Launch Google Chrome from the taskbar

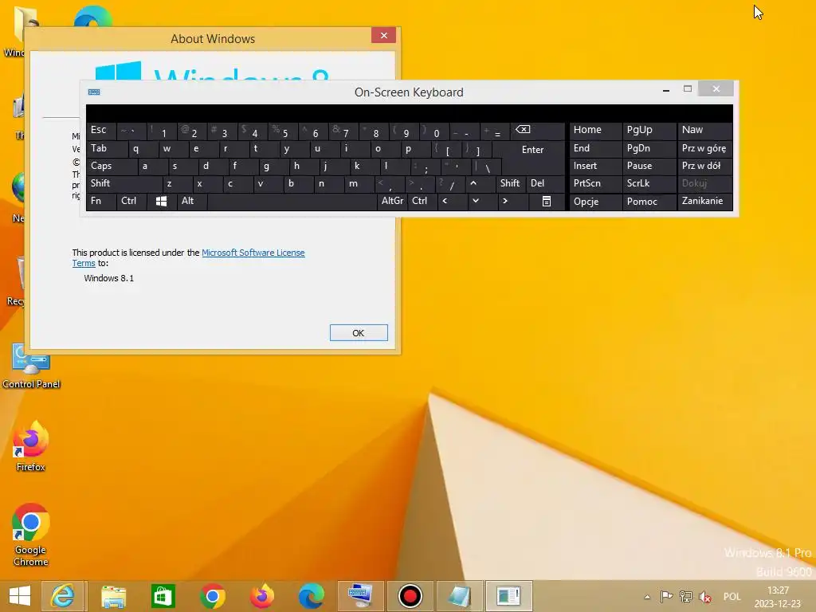(212, 596)
